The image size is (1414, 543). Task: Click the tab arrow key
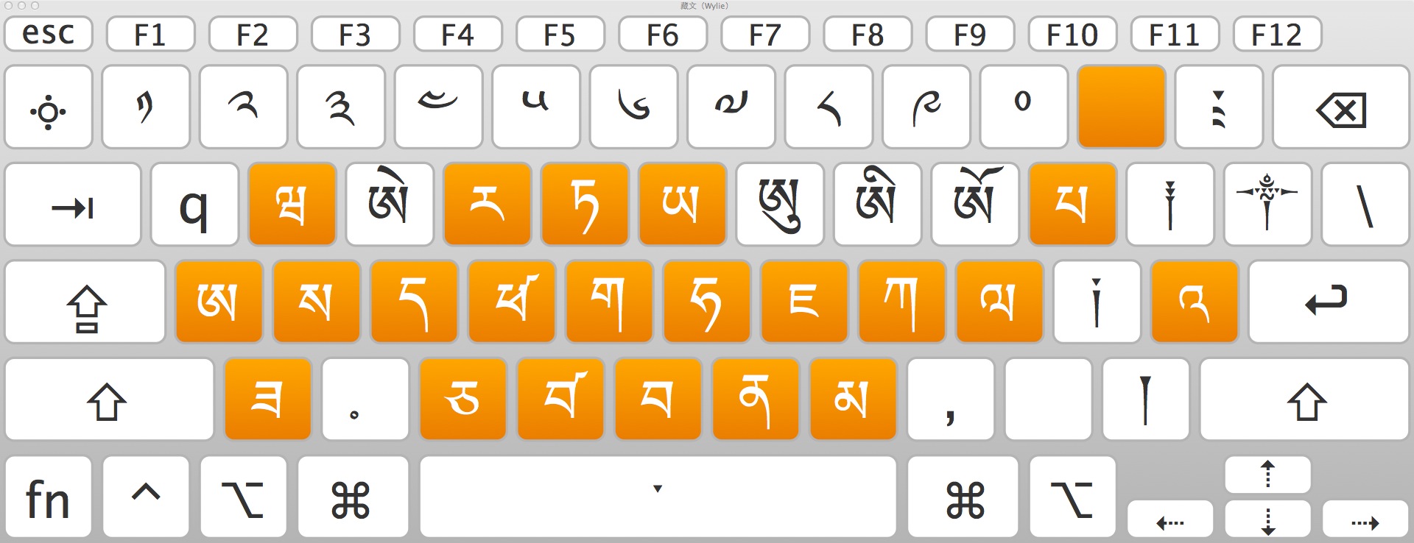[73, 205]
